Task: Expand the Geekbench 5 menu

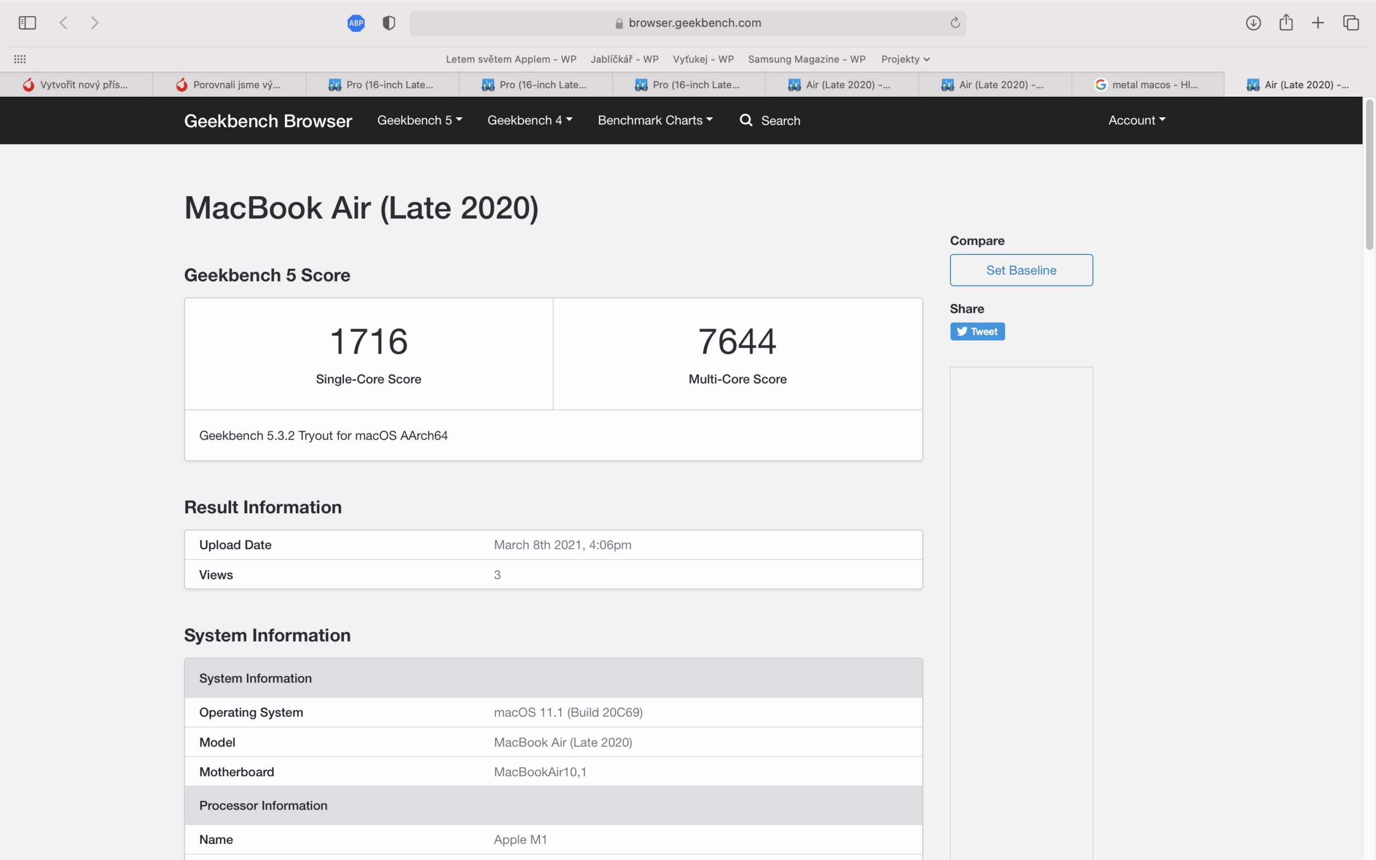Action: pyautogui.click(x=420, y=120)
